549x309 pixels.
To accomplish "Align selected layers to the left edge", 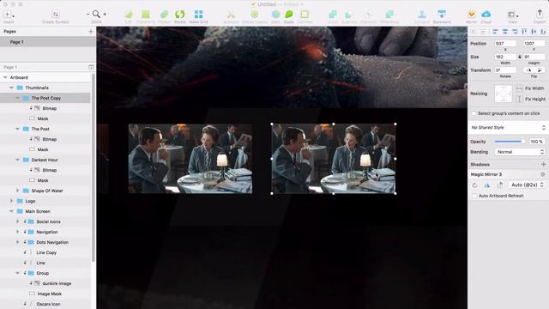I will [x=495, y=32].
